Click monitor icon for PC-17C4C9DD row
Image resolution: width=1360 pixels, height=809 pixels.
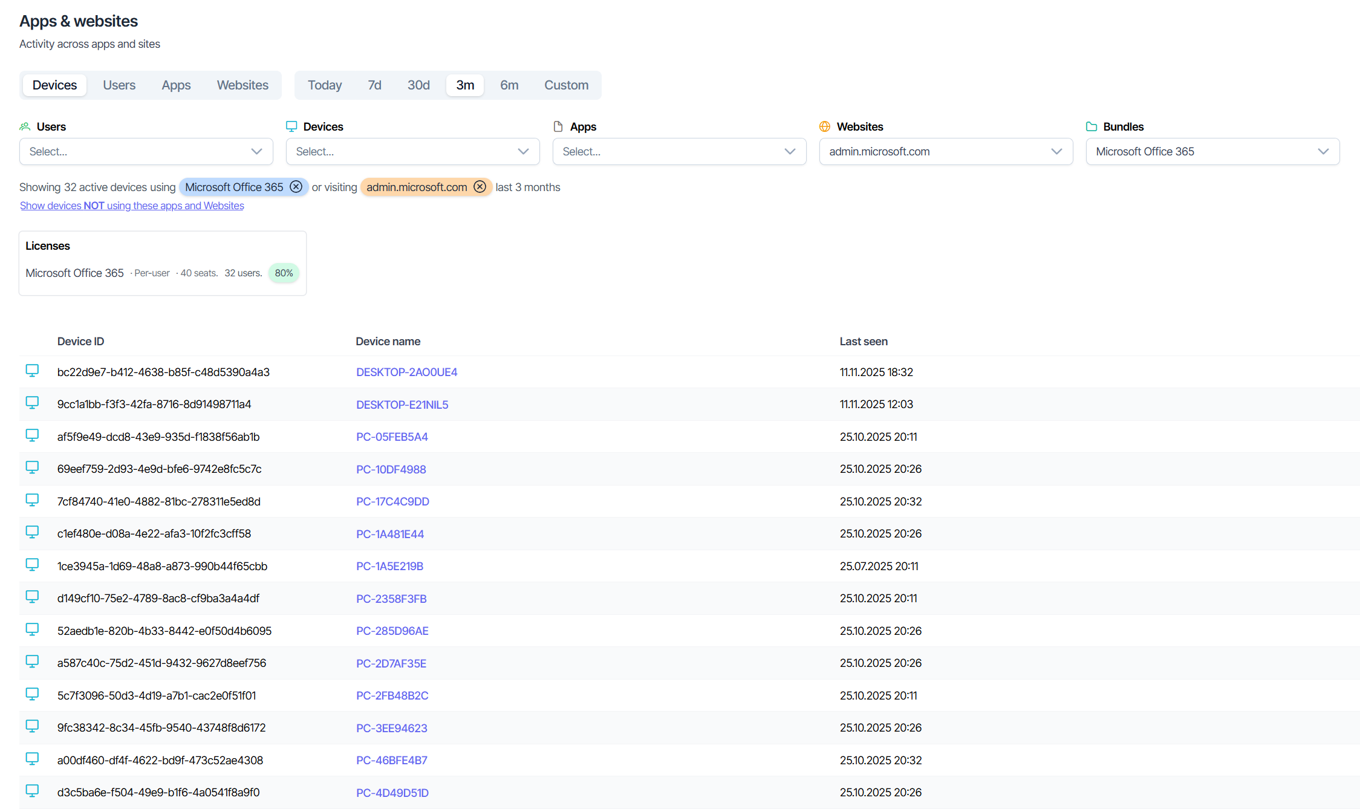pos(32,500)
